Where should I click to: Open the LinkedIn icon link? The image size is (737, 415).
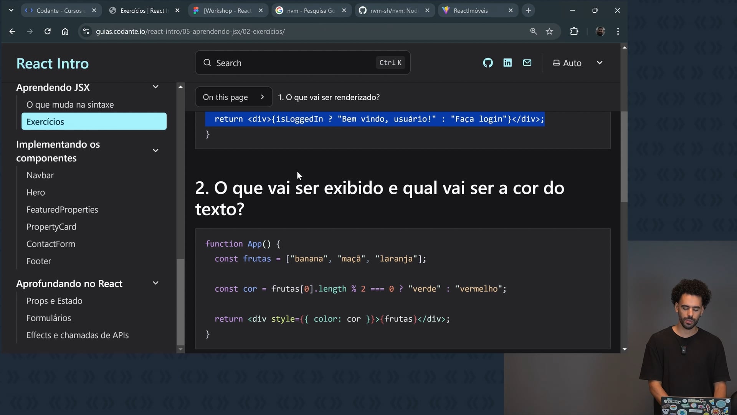[507, 63]
